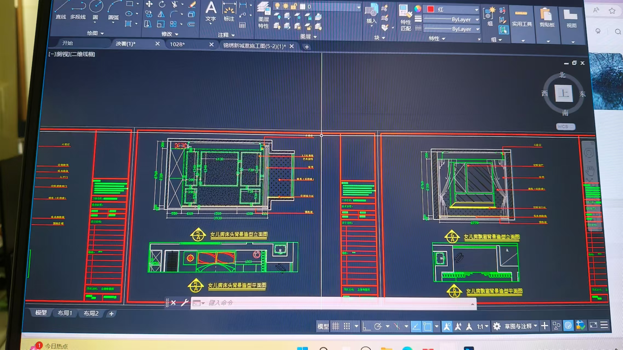This screenshot has height=350, width=623.
Task: Switch to the 布局1 layout tab
Action: (x=65, y=313)
